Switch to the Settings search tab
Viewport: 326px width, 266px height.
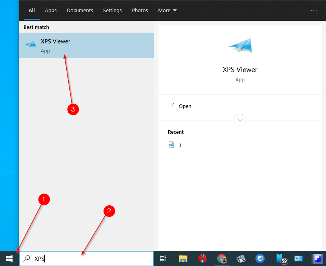point(112,11)
